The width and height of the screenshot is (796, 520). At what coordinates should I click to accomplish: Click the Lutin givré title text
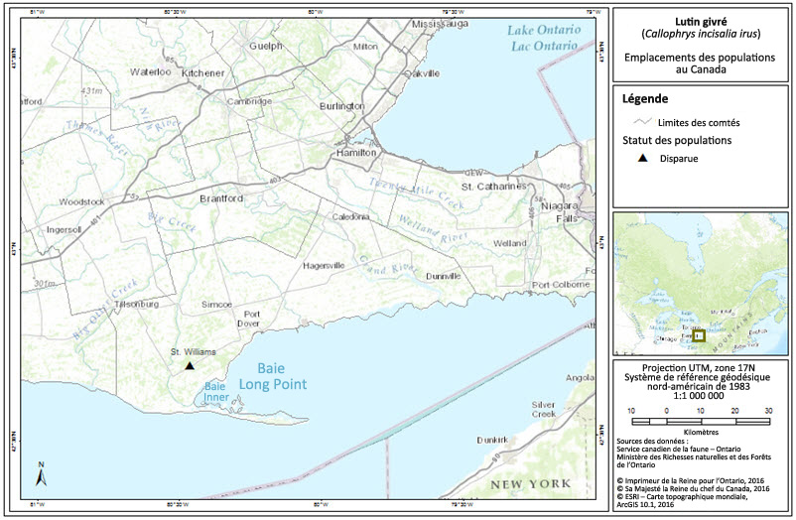tap(701, 19)
